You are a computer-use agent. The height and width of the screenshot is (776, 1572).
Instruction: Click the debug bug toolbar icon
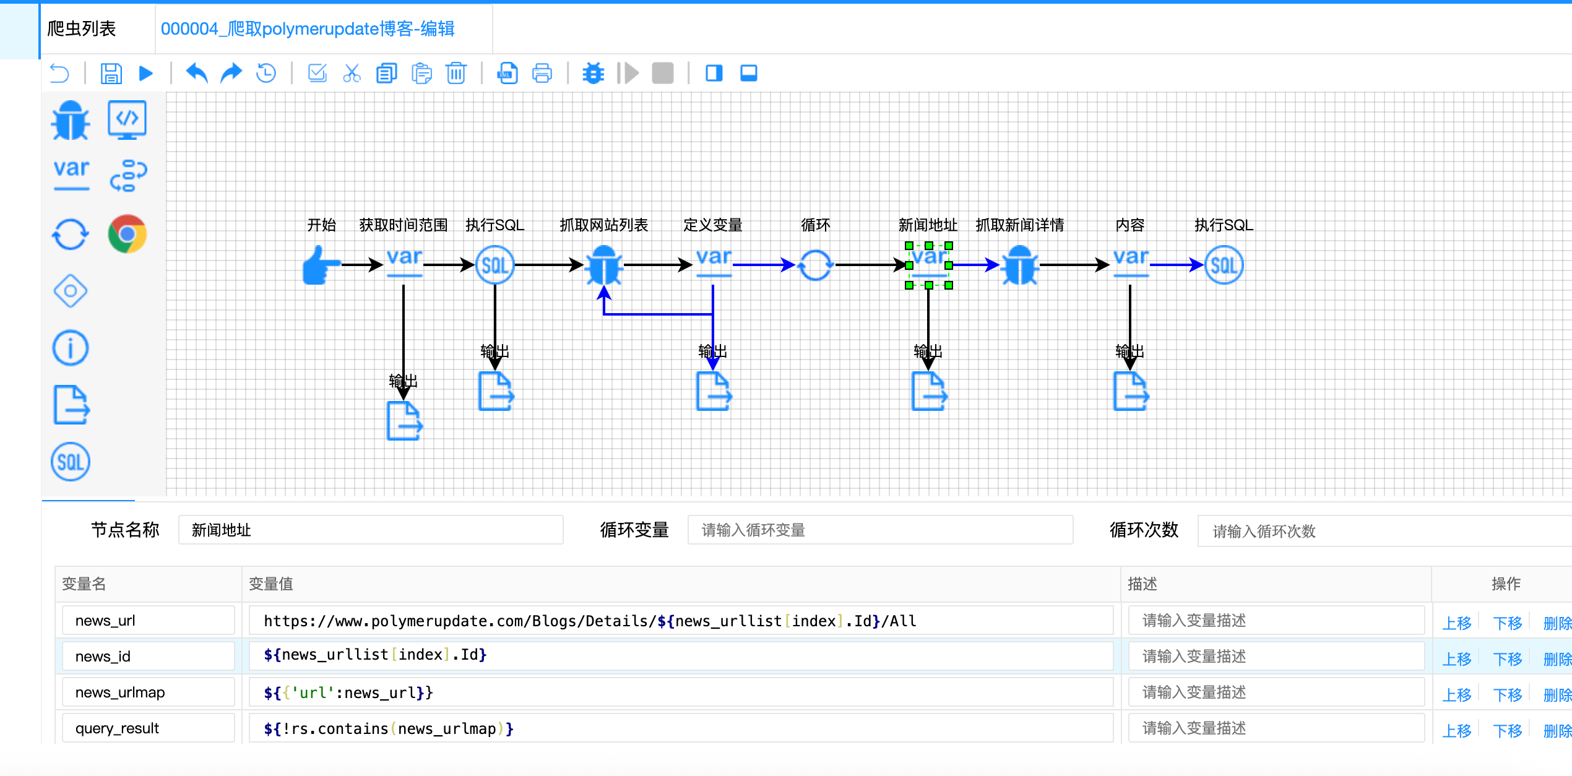click(x=593, y=74)
